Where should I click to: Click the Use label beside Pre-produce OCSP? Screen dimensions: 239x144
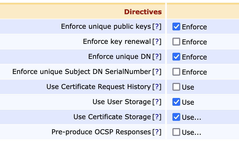pos(191,133)
